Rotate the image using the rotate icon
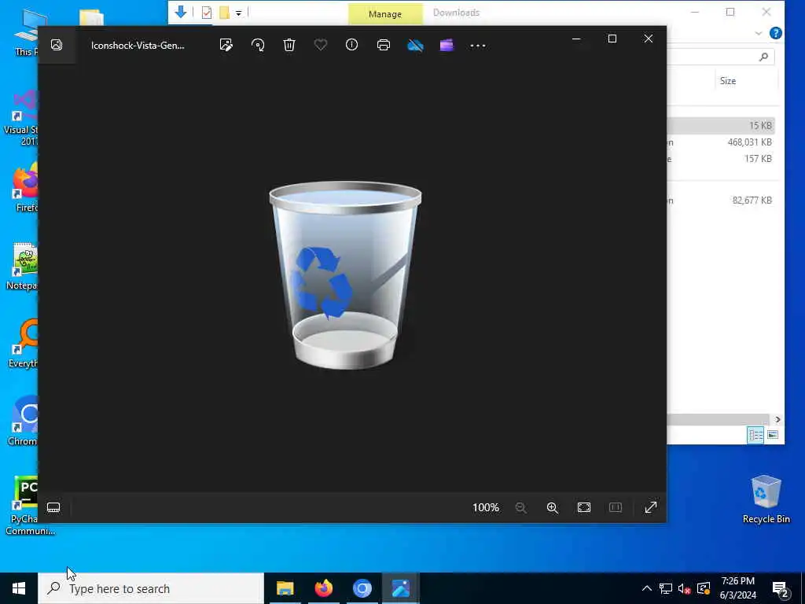Screen dimensions: 805x604 (258, 45)
